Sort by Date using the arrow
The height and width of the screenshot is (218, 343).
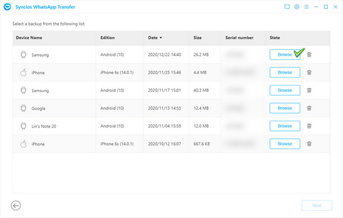(x=161, y=38)
